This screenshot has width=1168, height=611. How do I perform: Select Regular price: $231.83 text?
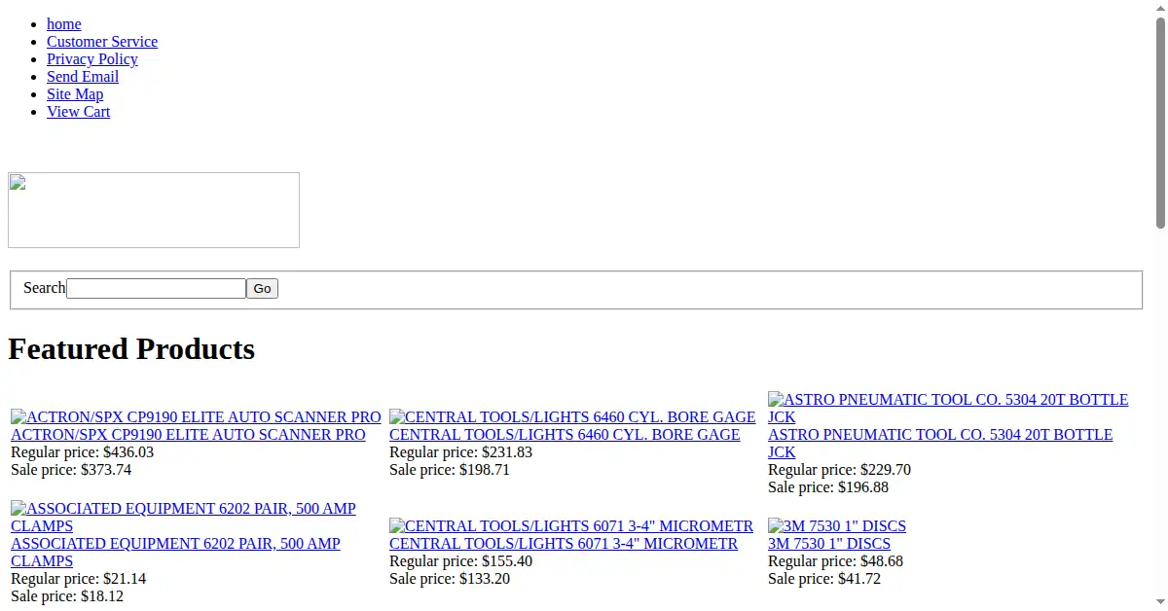tap(460, 452)
